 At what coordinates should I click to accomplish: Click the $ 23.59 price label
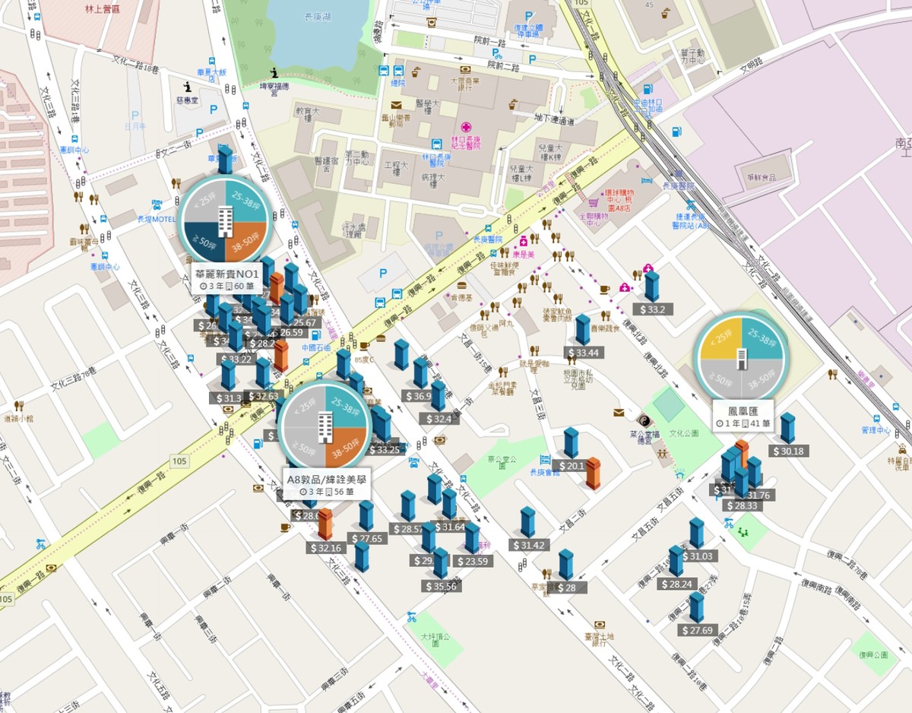473,561
